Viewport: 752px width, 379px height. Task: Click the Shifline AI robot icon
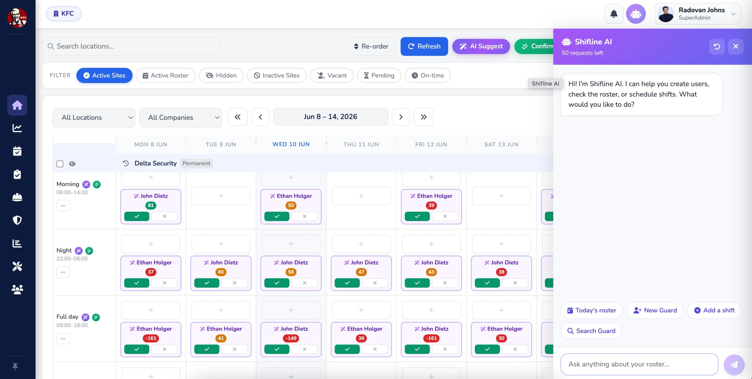(x=636, y=14)
